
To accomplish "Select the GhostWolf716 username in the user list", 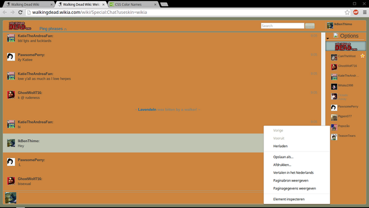I will 347,66.
